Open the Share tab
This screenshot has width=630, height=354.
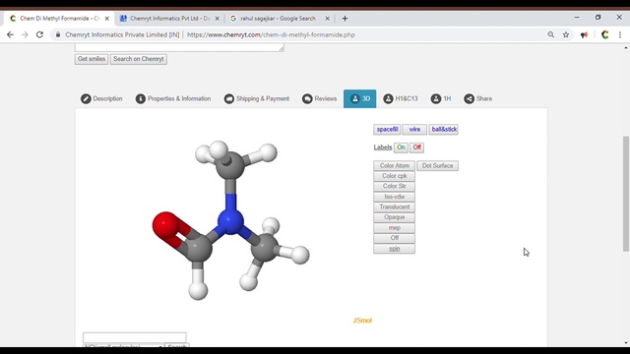pyautogui.click(x=477, y=98)
